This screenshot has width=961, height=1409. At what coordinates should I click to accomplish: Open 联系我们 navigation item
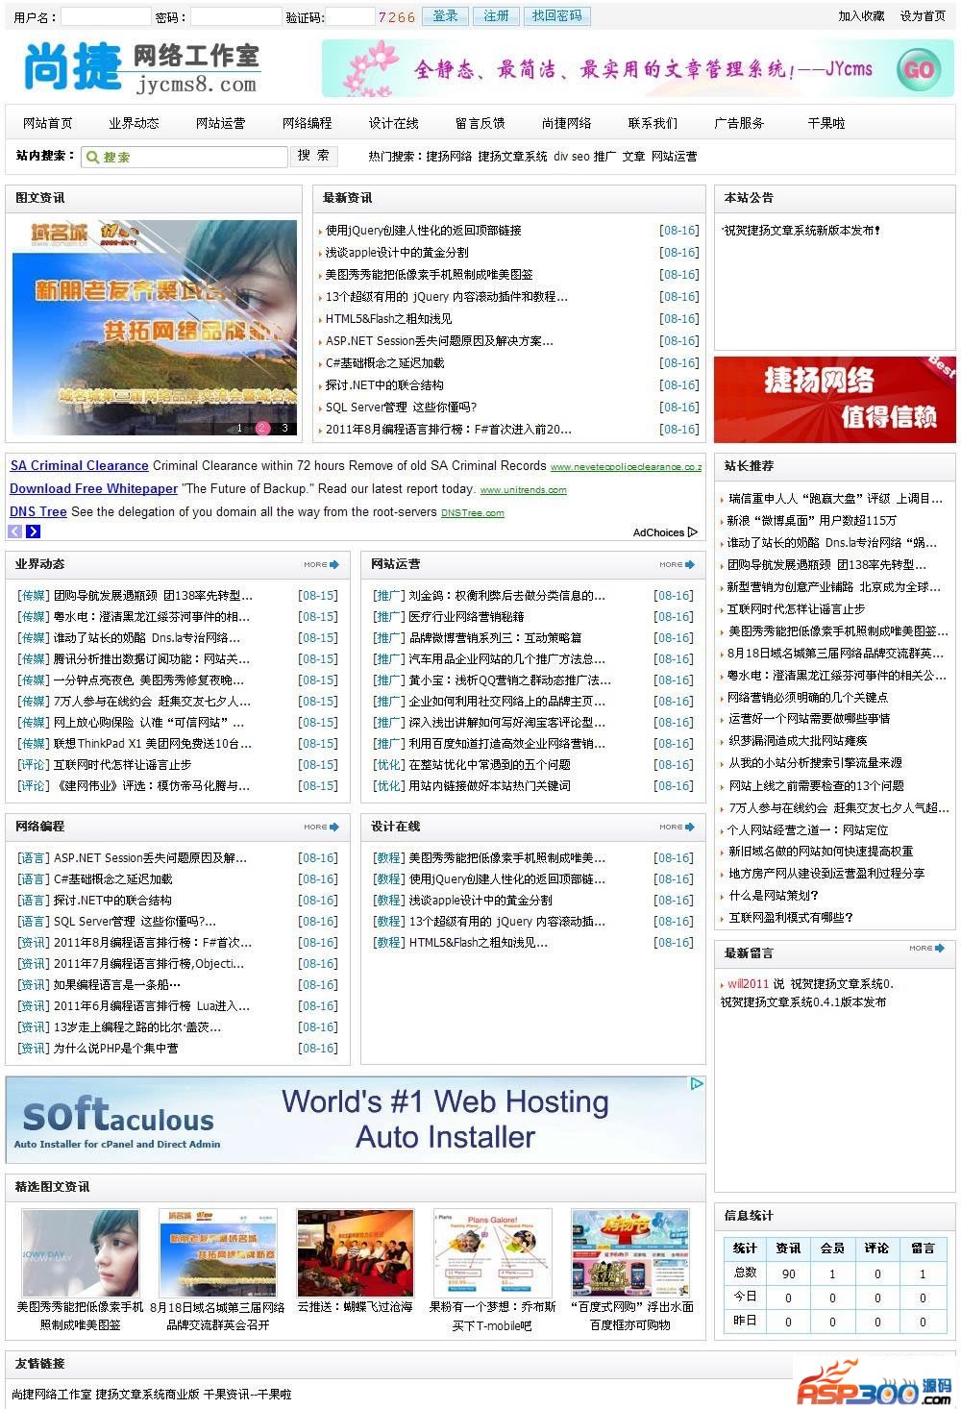653,123
